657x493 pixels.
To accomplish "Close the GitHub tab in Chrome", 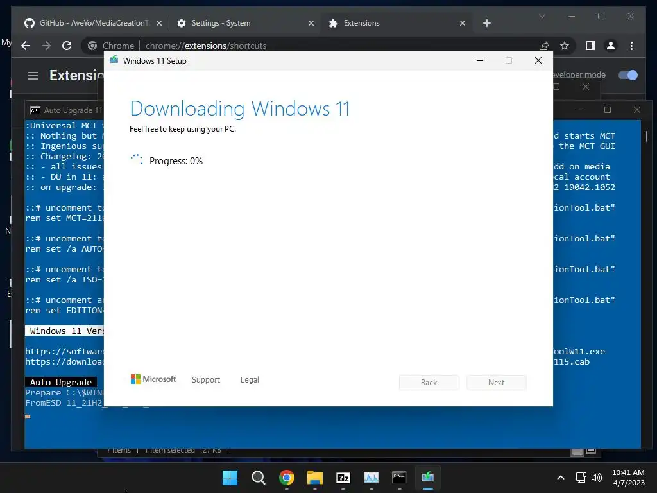I will pyautogui.click(x=159, y=23).
